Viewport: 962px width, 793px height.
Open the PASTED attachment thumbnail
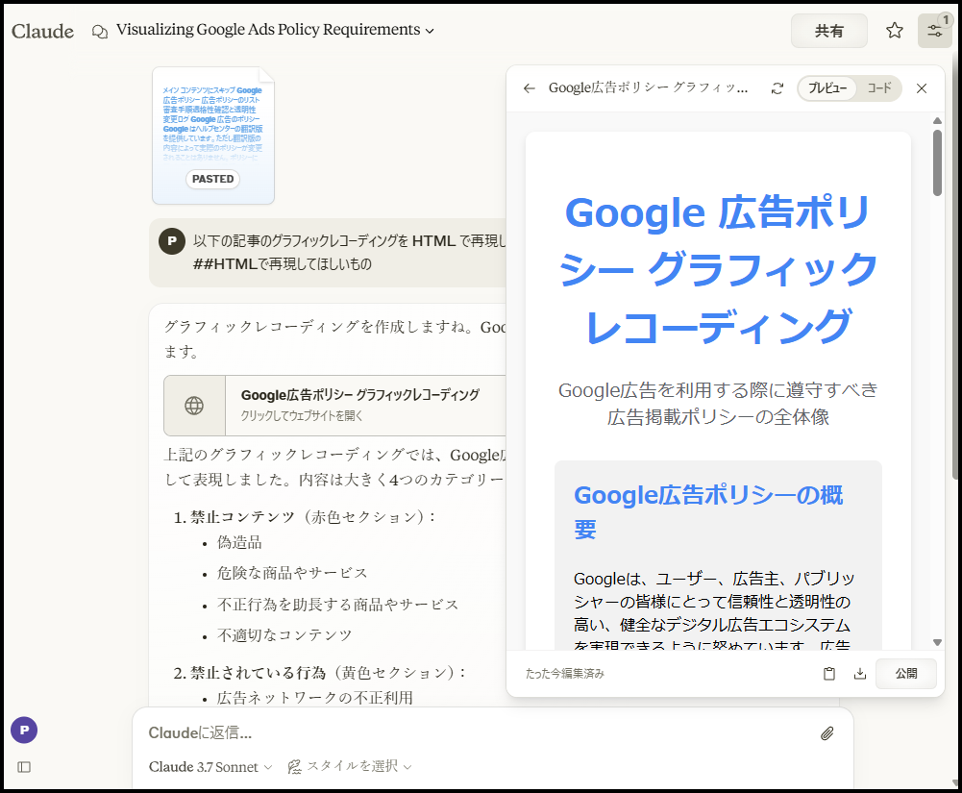point(213,136)
